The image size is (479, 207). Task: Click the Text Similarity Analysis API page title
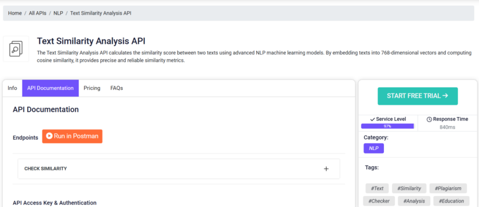coord(91,41)
